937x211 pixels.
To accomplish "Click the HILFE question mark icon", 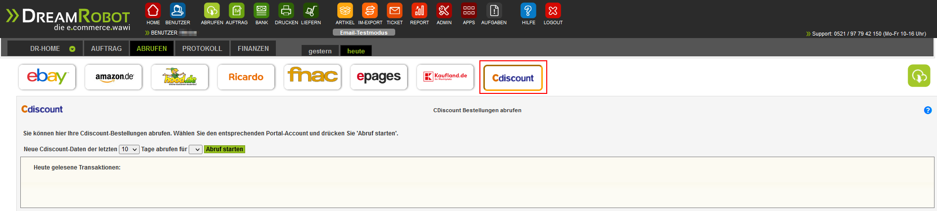I will (x=528, y=10).
